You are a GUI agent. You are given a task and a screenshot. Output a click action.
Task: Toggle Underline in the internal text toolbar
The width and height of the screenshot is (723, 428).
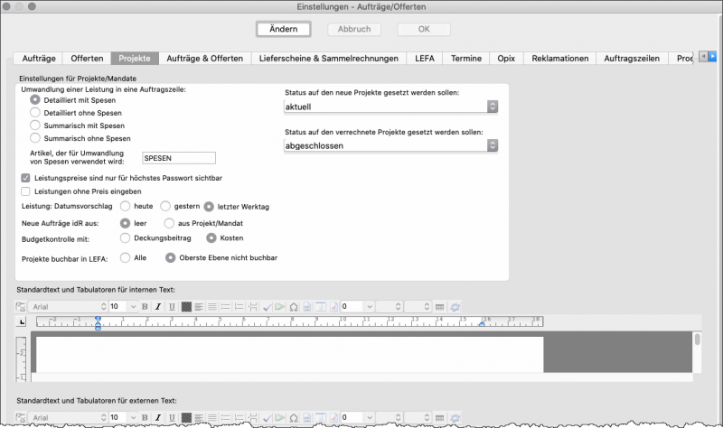tap(170, 307)
